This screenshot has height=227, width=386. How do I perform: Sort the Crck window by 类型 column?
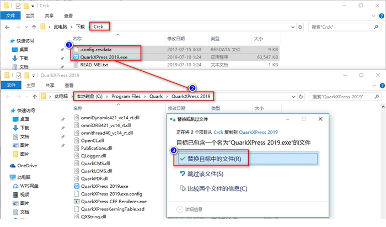215,39
